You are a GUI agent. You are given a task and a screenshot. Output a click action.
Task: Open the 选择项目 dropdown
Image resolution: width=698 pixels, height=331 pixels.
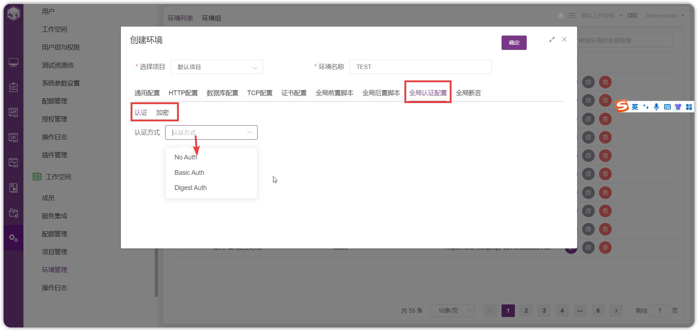click(x=217, y=67)
